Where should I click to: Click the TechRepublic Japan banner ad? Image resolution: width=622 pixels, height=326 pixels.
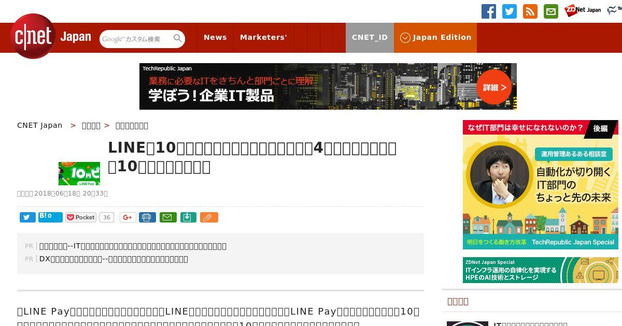coord(328,86)
